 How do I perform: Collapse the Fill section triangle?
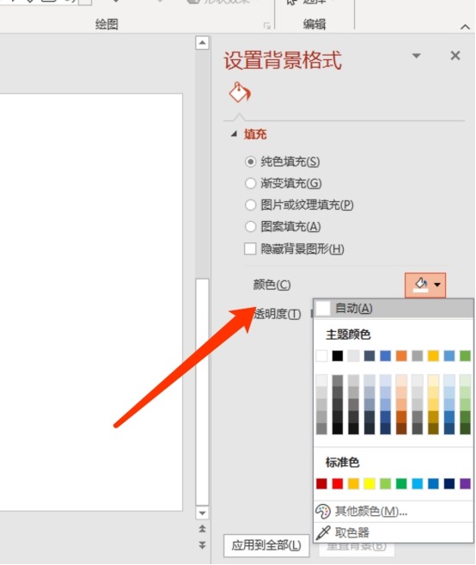pyautogui.click(x=234, y=134)
